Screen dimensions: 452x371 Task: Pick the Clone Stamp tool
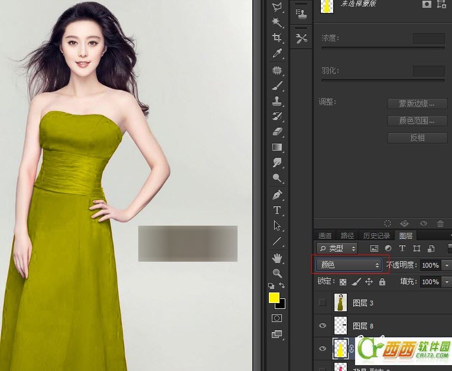[x=277, y=100]
